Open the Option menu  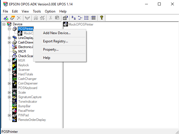50,11
